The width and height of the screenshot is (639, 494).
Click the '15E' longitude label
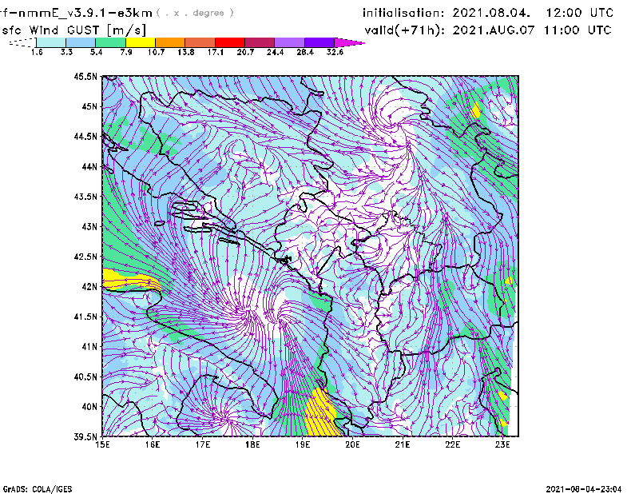tap(102, 444)
